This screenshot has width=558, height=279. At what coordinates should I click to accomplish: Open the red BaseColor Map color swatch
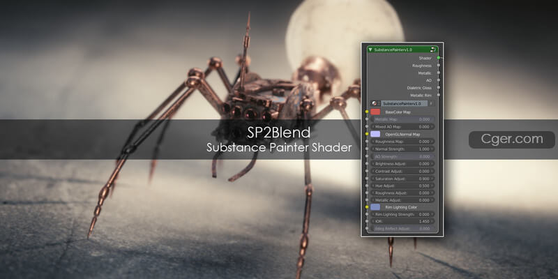click(x=375, y=112)
